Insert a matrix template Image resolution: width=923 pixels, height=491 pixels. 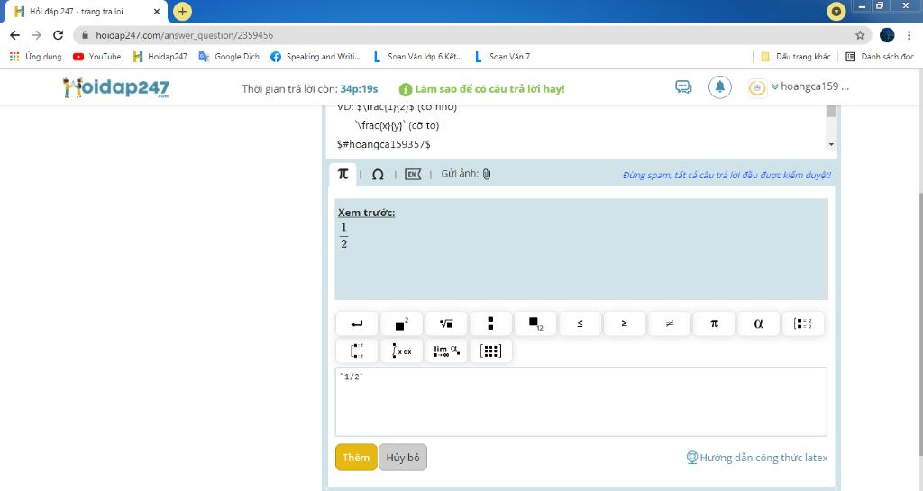490,351
